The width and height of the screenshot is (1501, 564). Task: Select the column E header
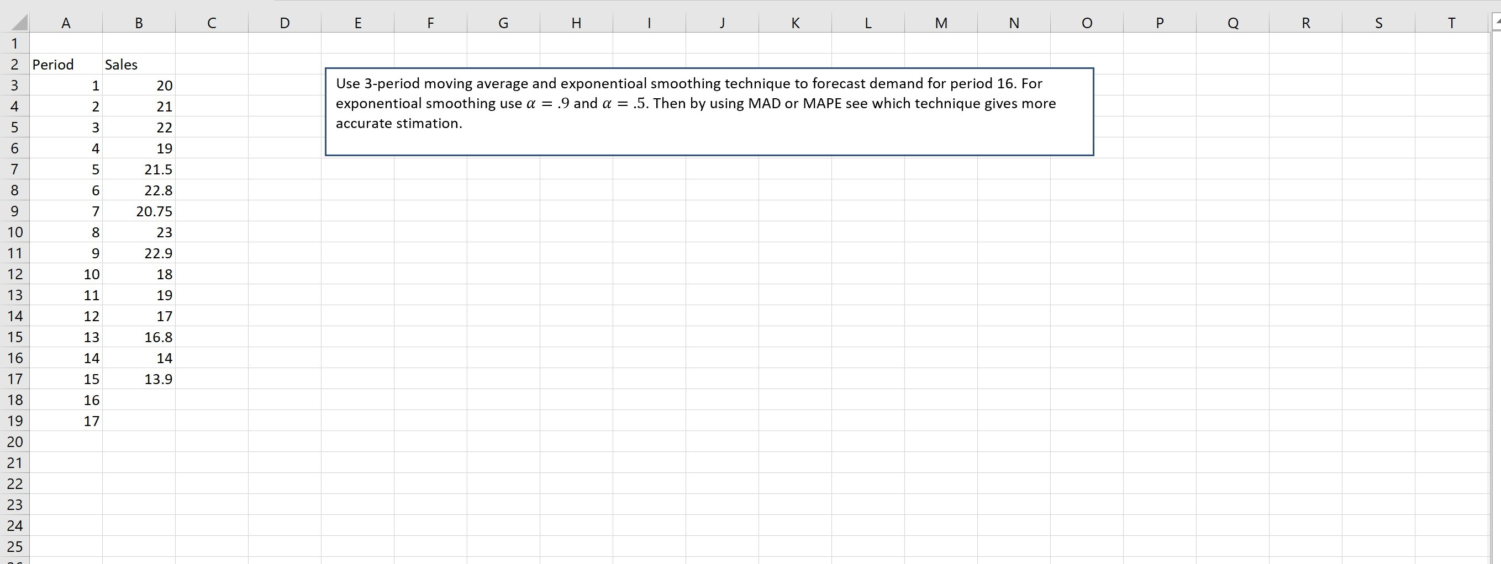358,23
